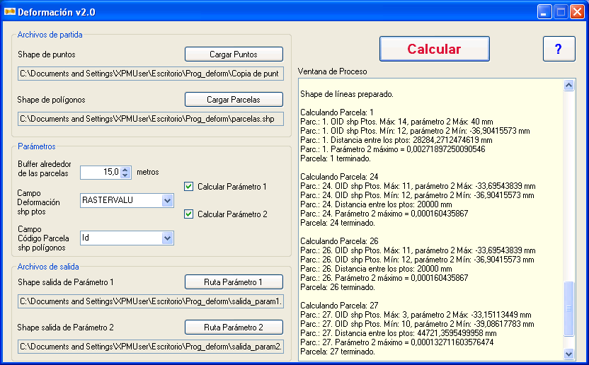Click scroll down arrow in process window

click(569, 354)
